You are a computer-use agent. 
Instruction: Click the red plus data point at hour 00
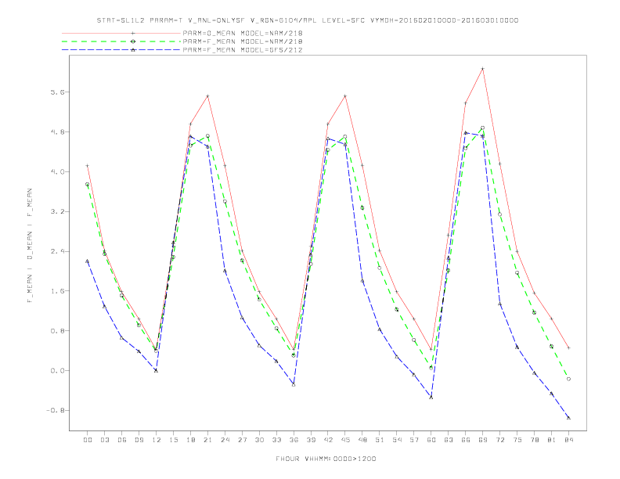pyautogui.click(x=88, y=166)
